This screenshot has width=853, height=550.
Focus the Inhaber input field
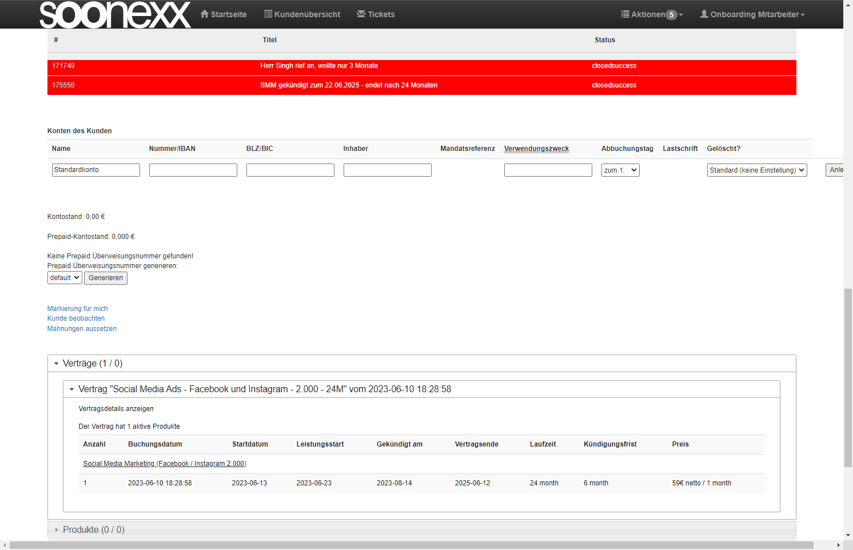click(388, 170)
